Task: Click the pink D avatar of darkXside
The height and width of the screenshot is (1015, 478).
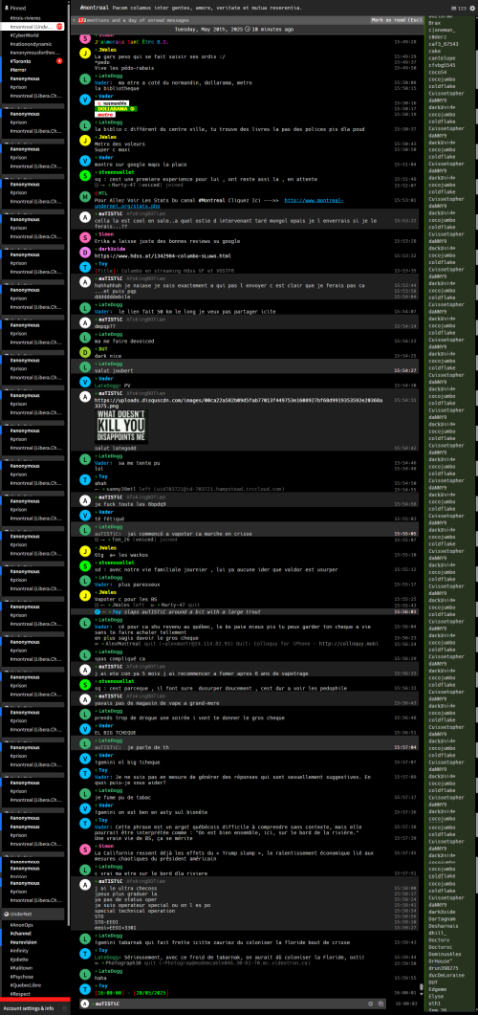Action: pyautogui.click(x=85, y=252)
